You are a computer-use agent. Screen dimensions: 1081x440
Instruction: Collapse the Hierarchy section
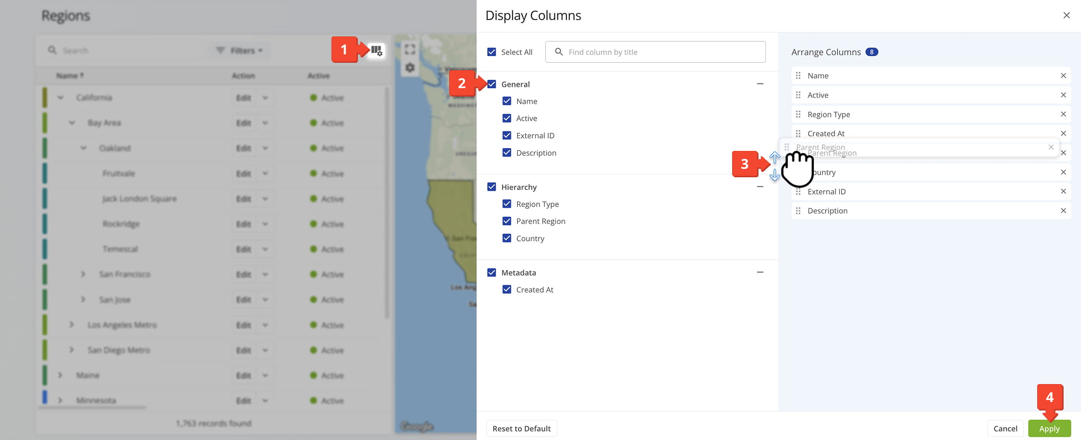click(x=760, y=187)
